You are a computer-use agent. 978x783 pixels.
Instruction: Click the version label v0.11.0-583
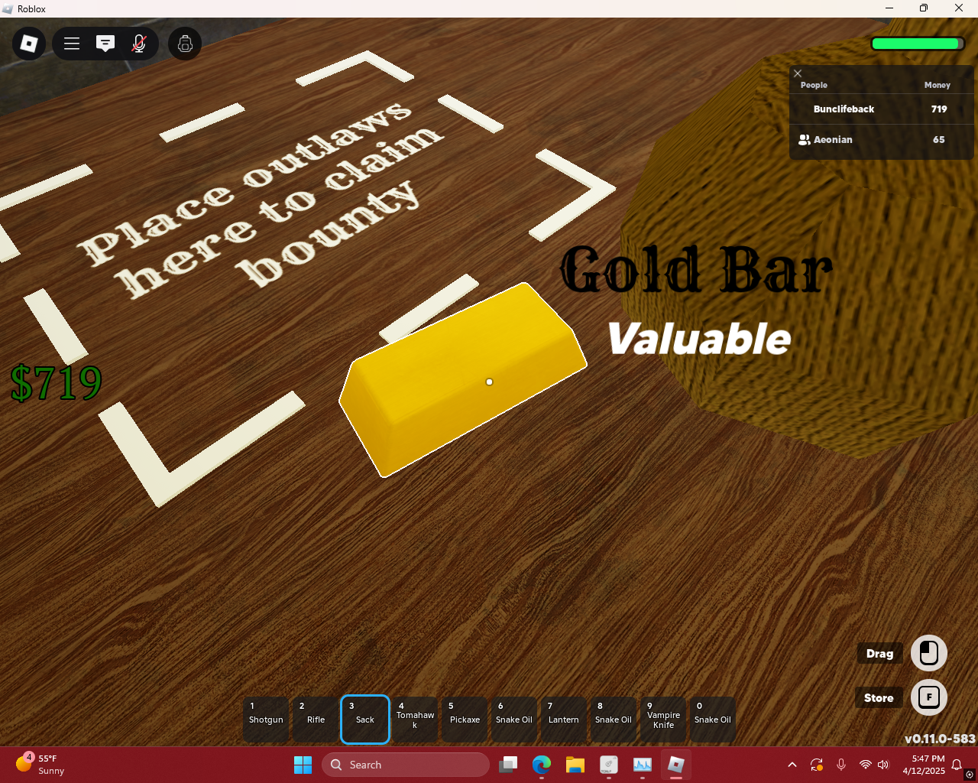pyautogui.click(x=940, y=739)
